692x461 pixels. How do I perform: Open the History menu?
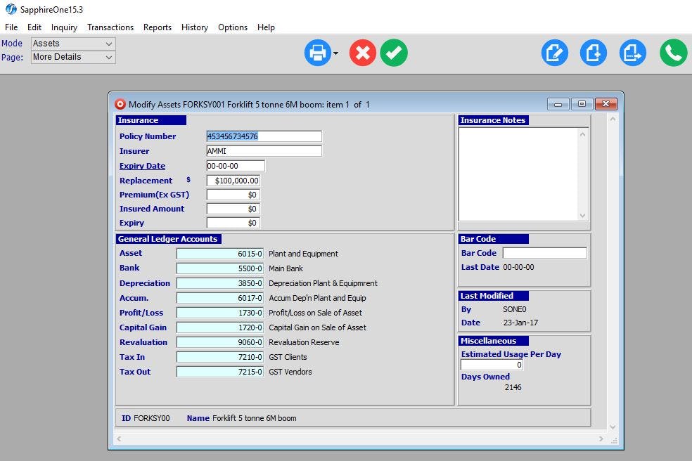tap(195, 27)
